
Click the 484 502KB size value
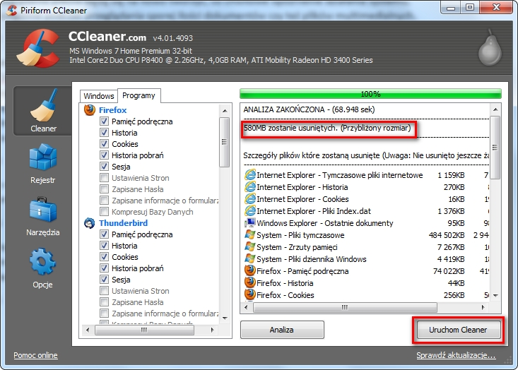tap(447, 235)
